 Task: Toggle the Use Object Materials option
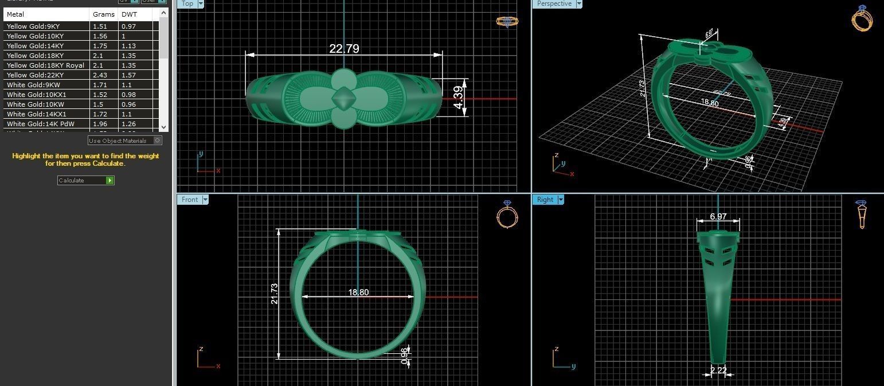(x=125, y=141)
